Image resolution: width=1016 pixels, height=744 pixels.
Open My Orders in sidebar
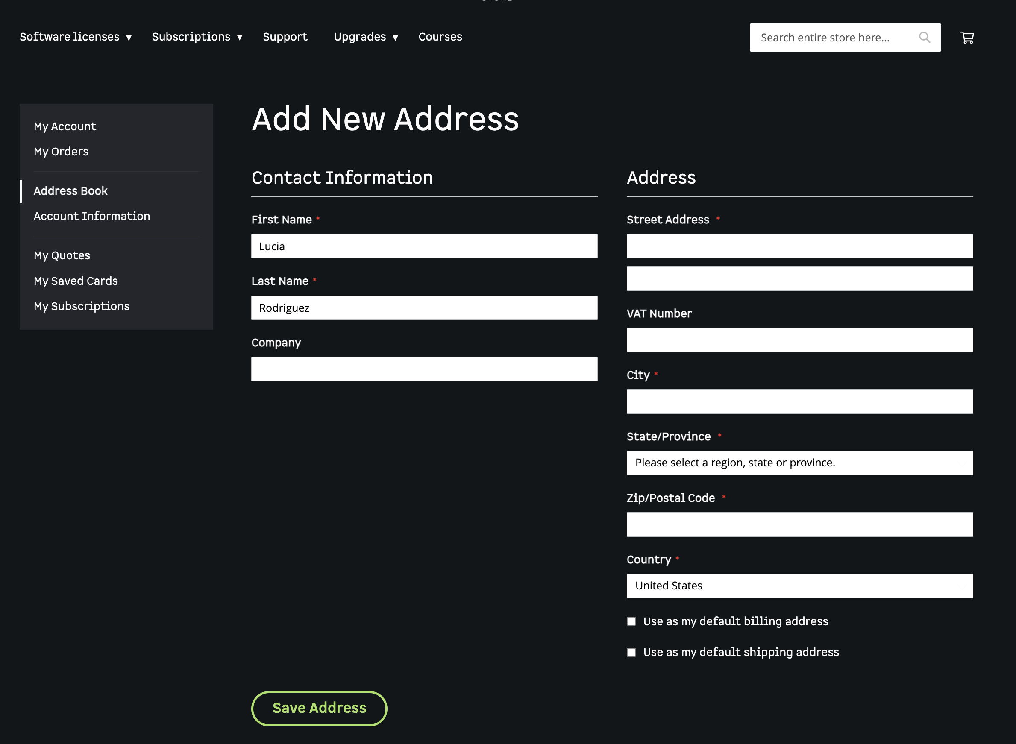tap(61, 152)
